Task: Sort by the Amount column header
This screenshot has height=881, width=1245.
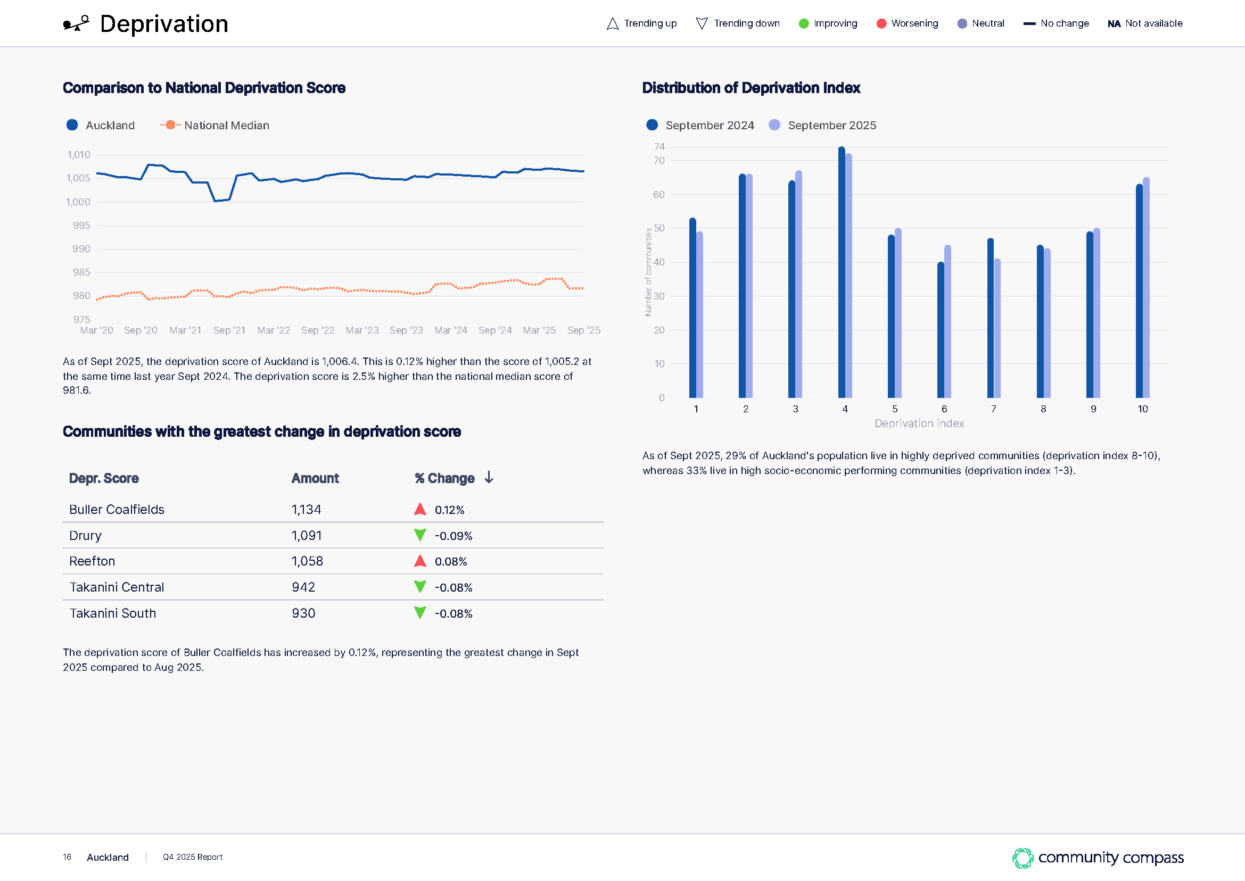Action: (x=315, y=478)
